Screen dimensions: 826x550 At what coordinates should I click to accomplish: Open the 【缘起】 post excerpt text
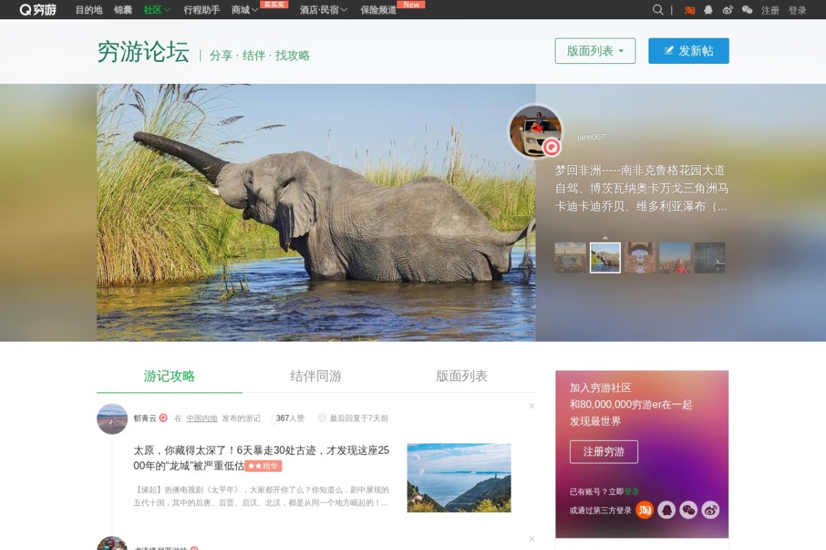(262, 496)
